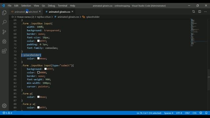210x118 pixels.
Task: Click the ::placeholder selector on line 74
Action: click(x=31, y=55)
